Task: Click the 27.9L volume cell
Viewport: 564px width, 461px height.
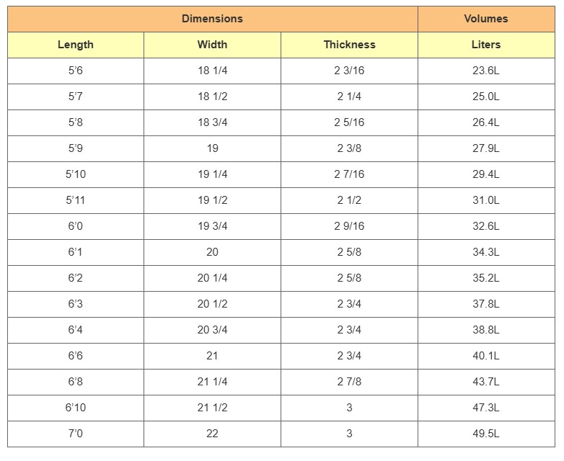Action: pyautogui.click(x=485, y=148)
